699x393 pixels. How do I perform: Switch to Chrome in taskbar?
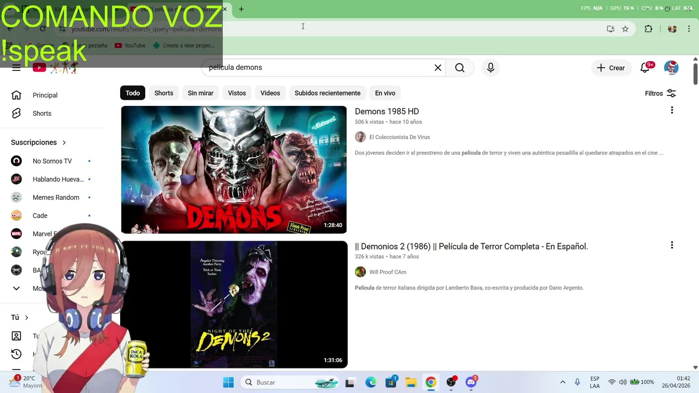[x=431, y=382]
